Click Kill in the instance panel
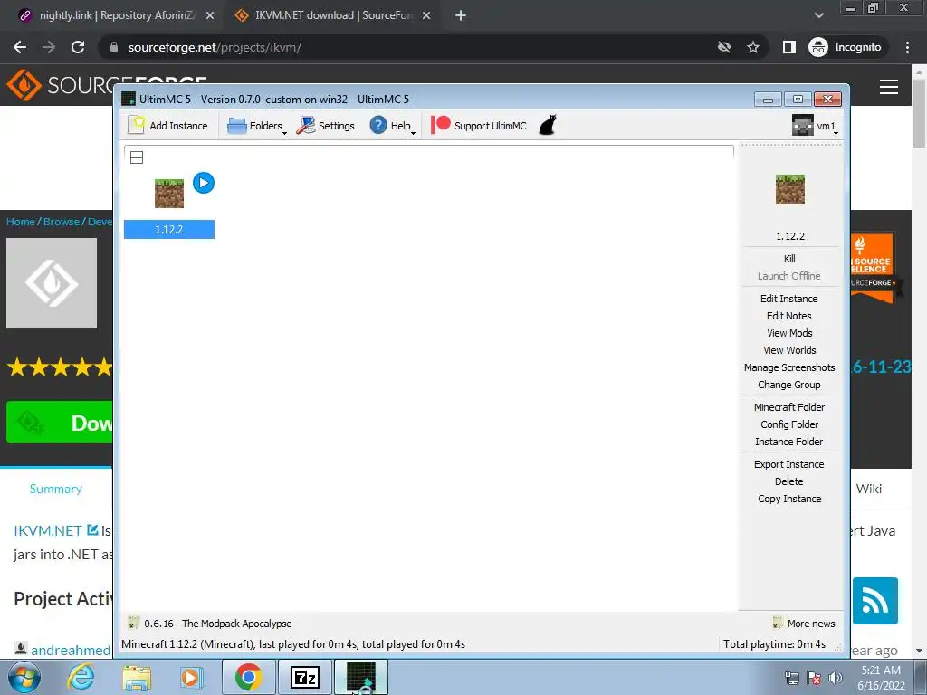 coord(789,258)
